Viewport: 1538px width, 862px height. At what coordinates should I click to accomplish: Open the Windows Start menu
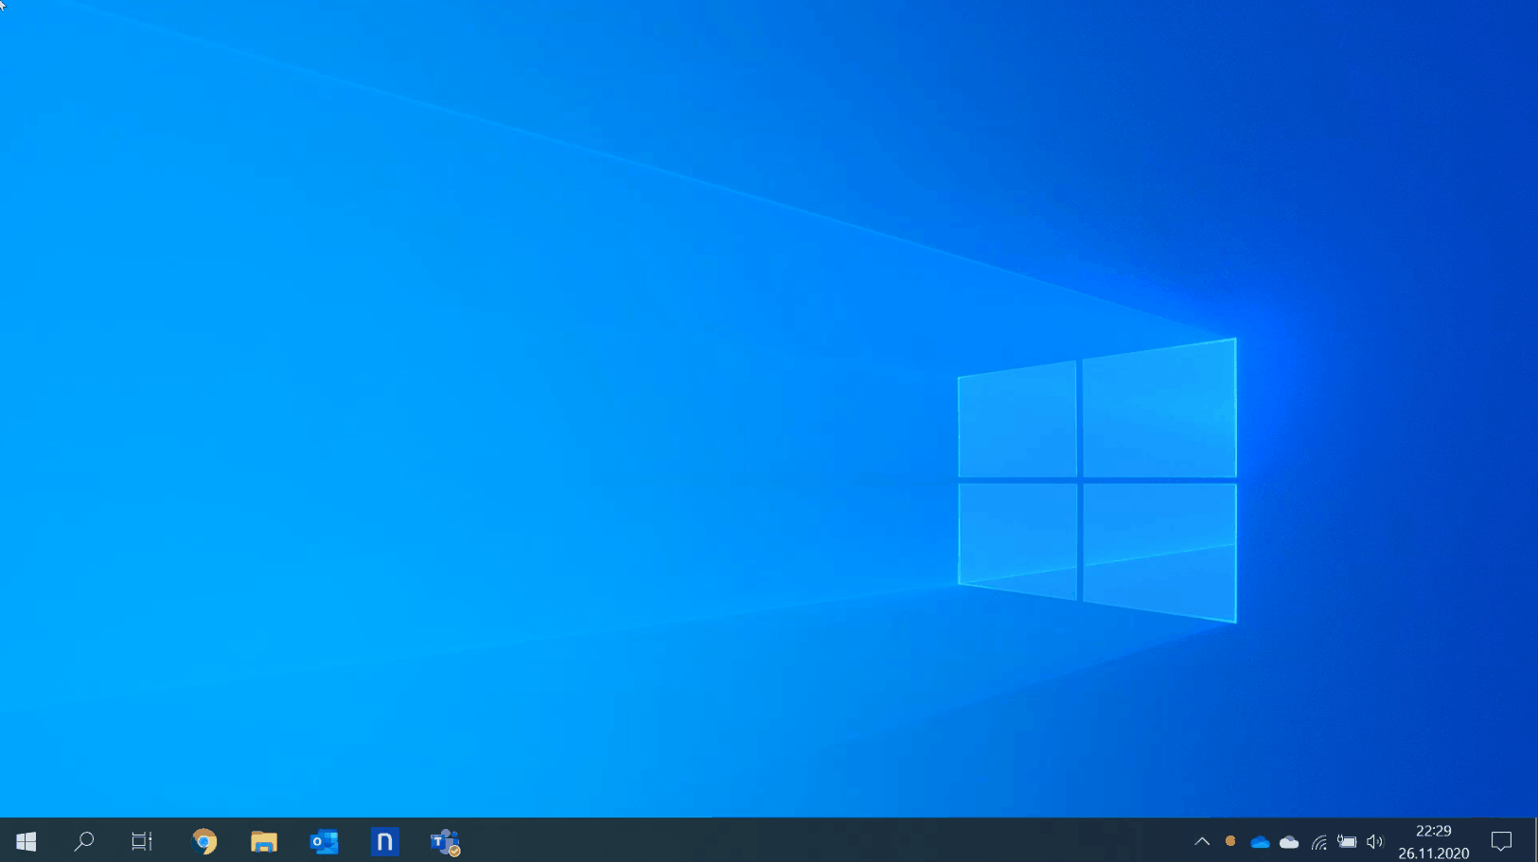26,841
